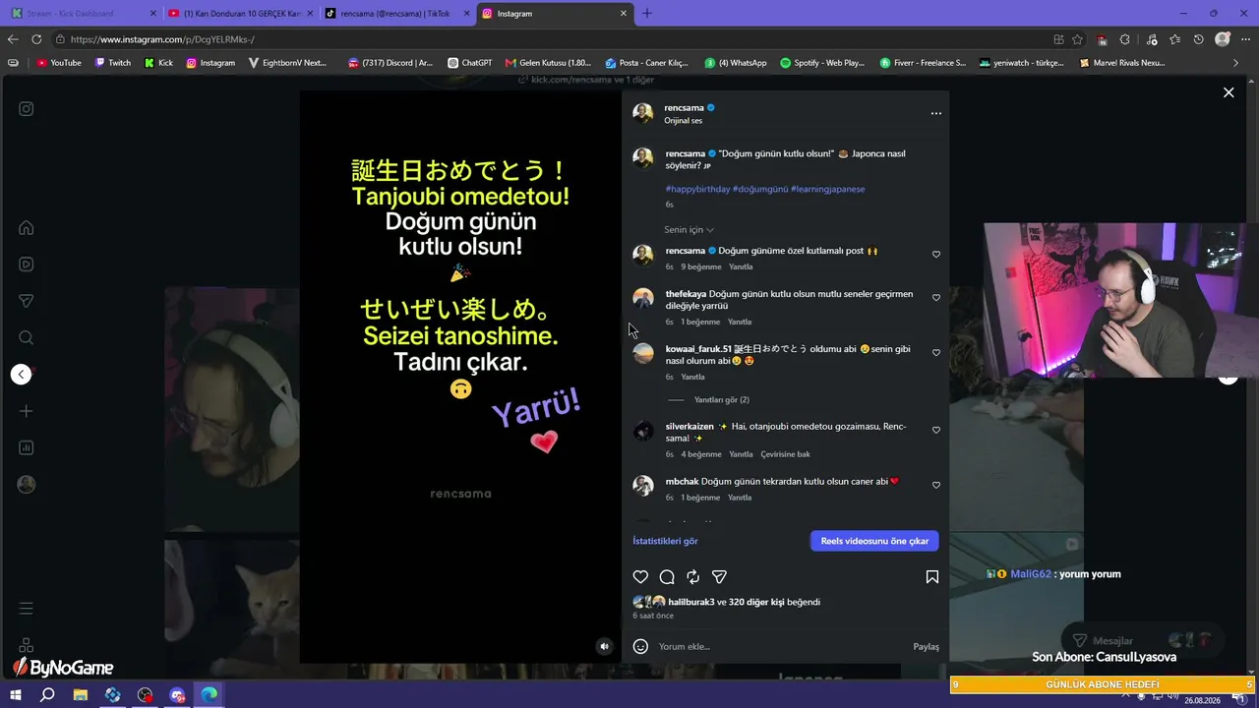The width and height of the screenshot is (1259, 708).
Task: Open the ChatGPT bookmark
Action: pyautogui.click(x=469, y=63)
